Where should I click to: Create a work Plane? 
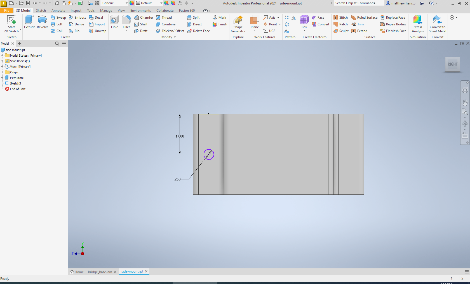click(x=255, y=22)
